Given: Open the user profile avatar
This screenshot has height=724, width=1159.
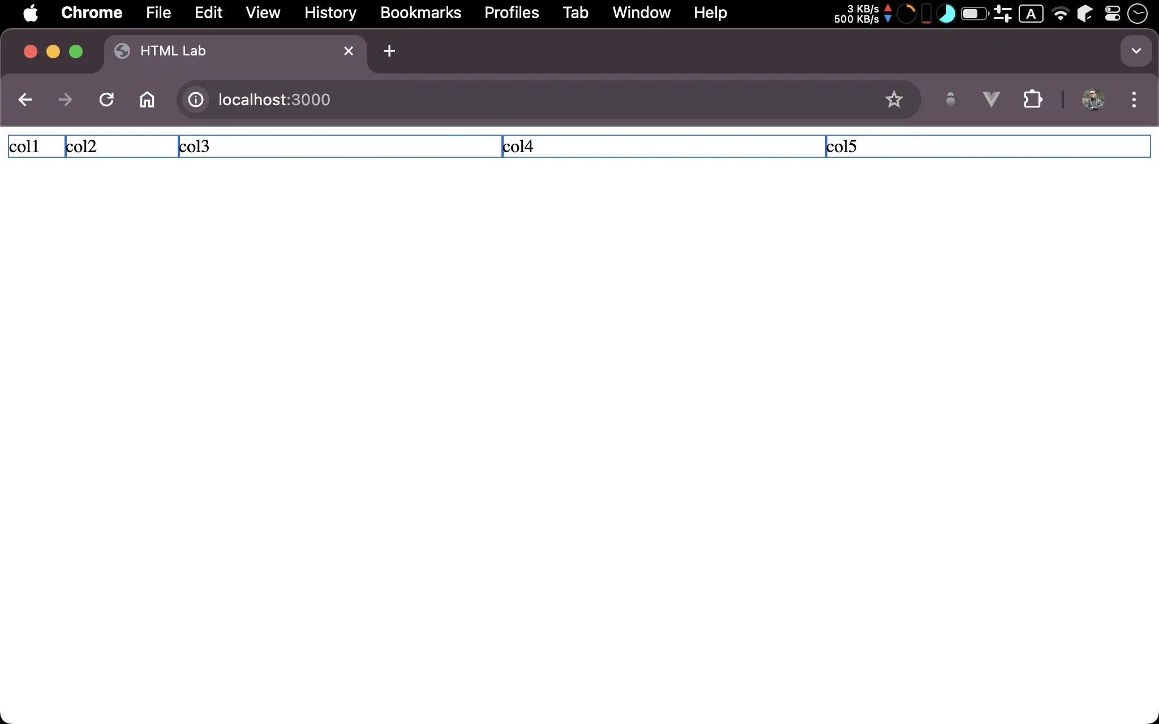Looking at the screenshot, I should tap(1093, 100).
